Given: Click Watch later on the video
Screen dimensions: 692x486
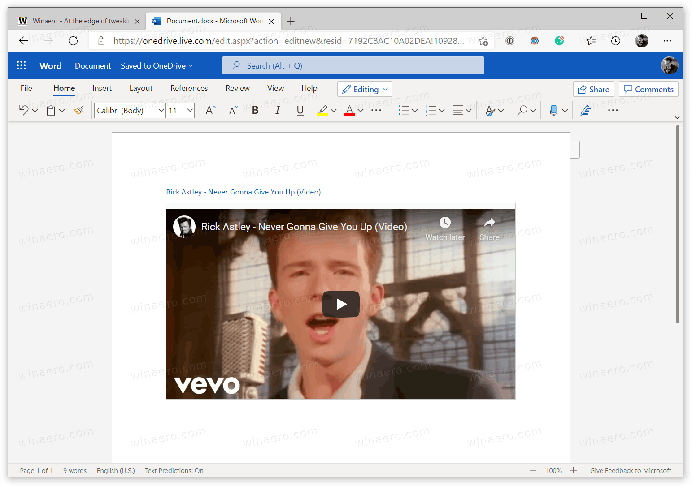Looking at the screenshot, I should click(445, 229).
